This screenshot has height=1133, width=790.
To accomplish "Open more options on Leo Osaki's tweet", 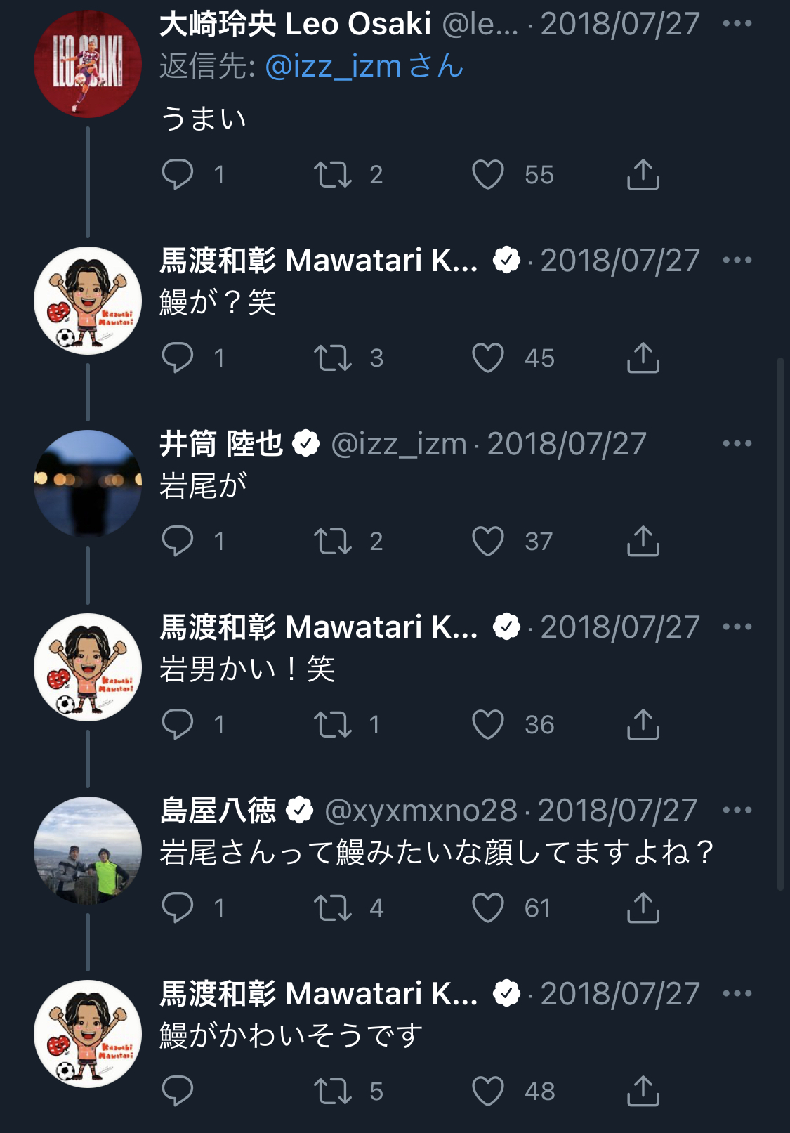I will click(737, 24).
